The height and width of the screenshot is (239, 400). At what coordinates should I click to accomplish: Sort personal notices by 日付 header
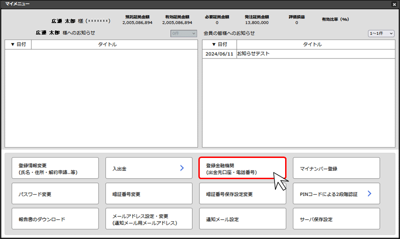click(x=18, y=45)
